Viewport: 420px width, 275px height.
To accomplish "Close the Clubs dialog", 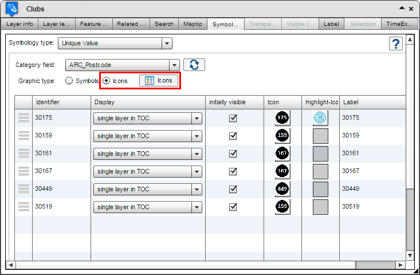I will pyautogui.click(x=411, y=9).
